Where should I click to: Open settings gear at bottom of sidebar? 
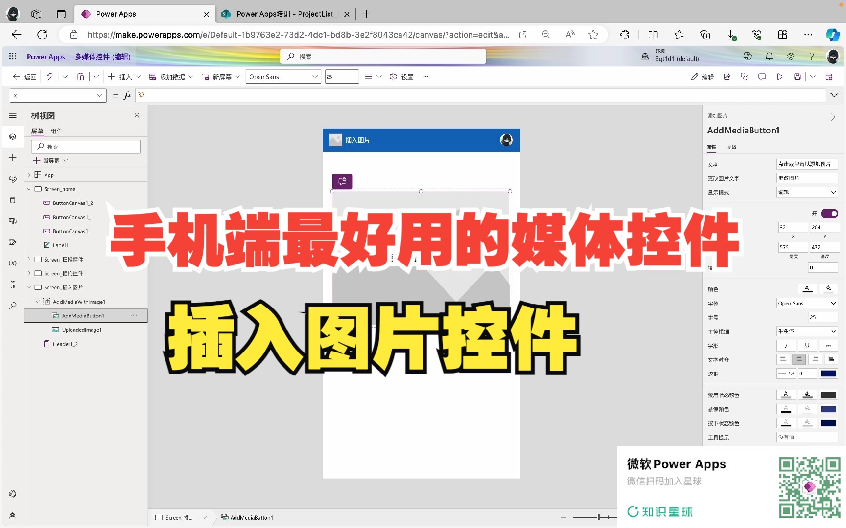pyautogui.click(x=13, y=494)
